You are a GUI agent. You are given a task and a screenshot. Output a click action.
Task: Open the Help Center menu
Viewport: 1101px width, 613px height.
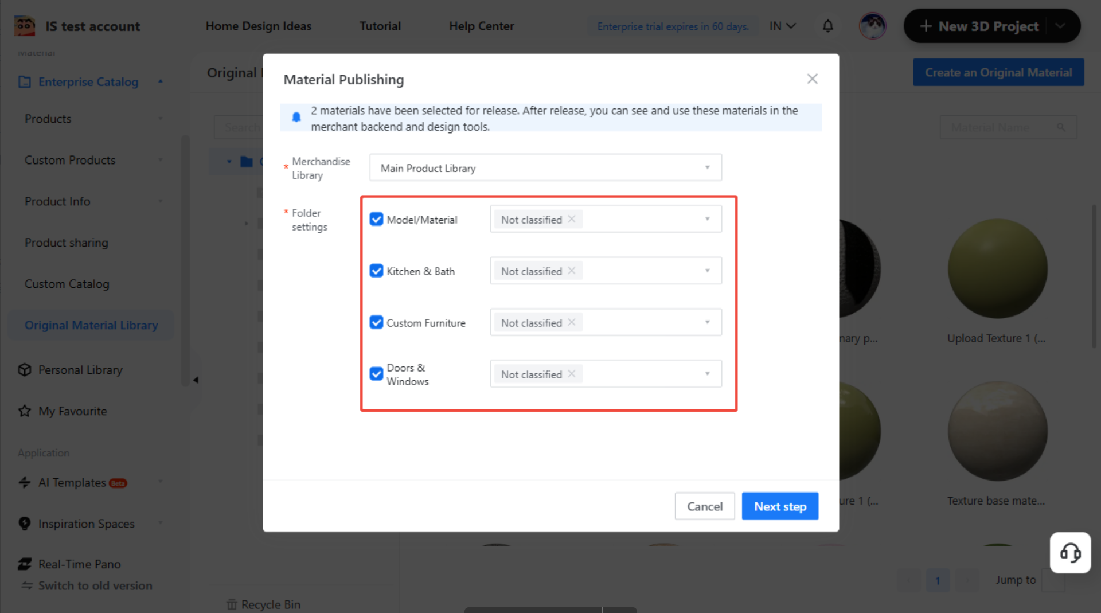tap(481, 26)
